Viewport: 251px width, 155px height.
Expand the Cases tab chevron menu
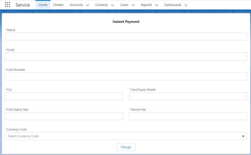click(133, 5)
